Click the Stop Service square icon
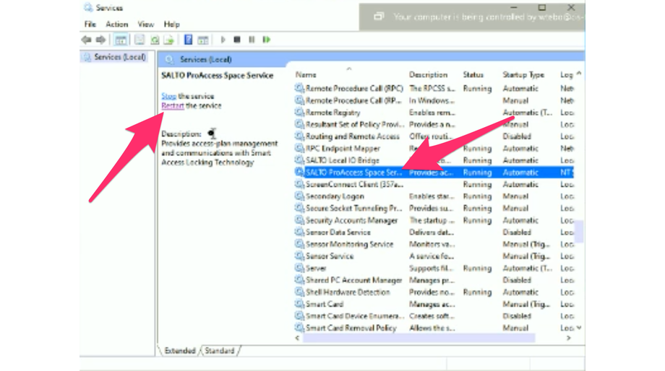 [237, 40]
